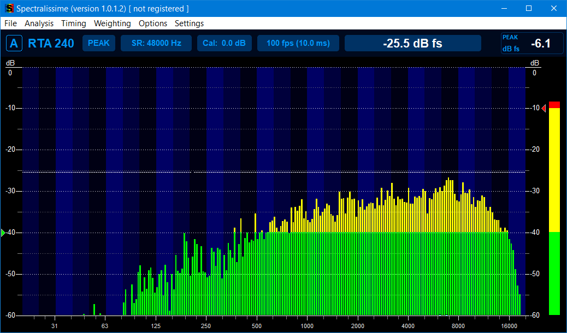Screen dimensions: 567x333
Task: Click the vertical level meter bar
Action: (x=554, y=208)
